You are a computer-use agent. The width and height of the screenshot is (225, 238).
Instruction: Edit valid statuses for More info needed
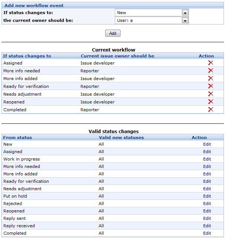pos(207,166)
